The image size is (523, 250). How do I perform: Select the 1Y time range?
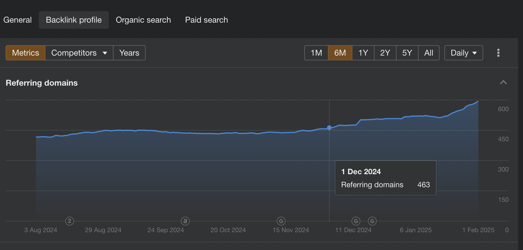click(x=363, y=53)
